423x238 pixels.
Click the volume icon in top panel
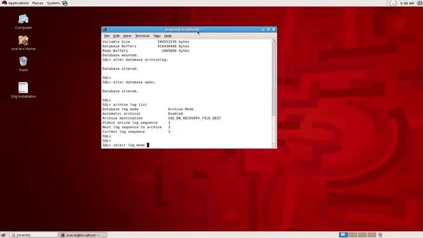420,3
